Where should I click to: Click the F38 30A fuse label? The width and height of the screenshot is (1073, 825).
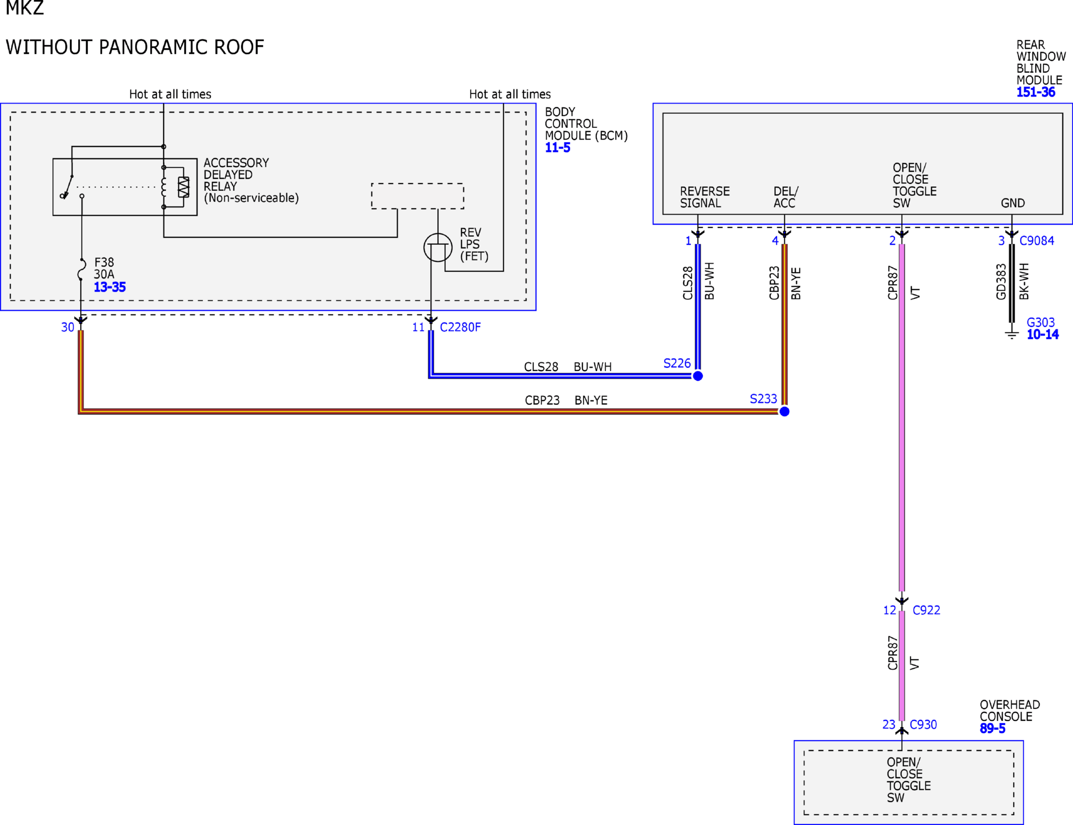click(x=104, y=268)
